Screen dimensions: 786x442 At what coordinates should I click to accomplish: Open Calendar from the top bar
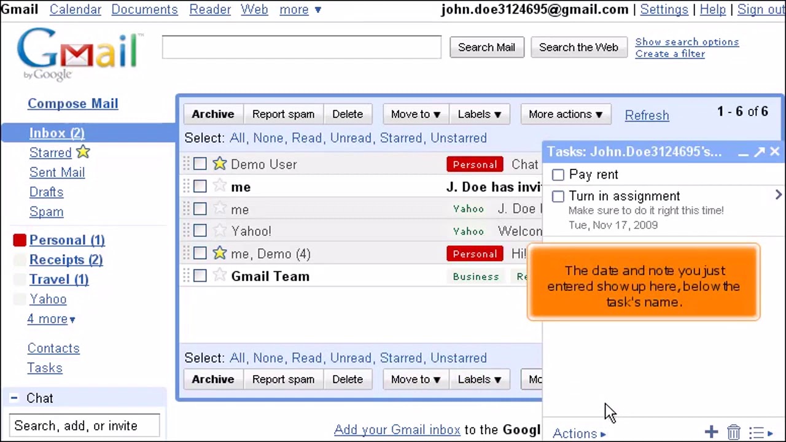(75, 10)
